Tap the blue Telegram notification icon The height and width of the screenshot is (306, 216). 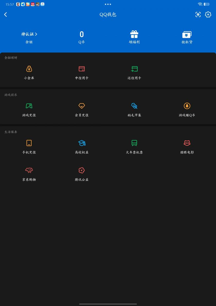pos(23,4)
